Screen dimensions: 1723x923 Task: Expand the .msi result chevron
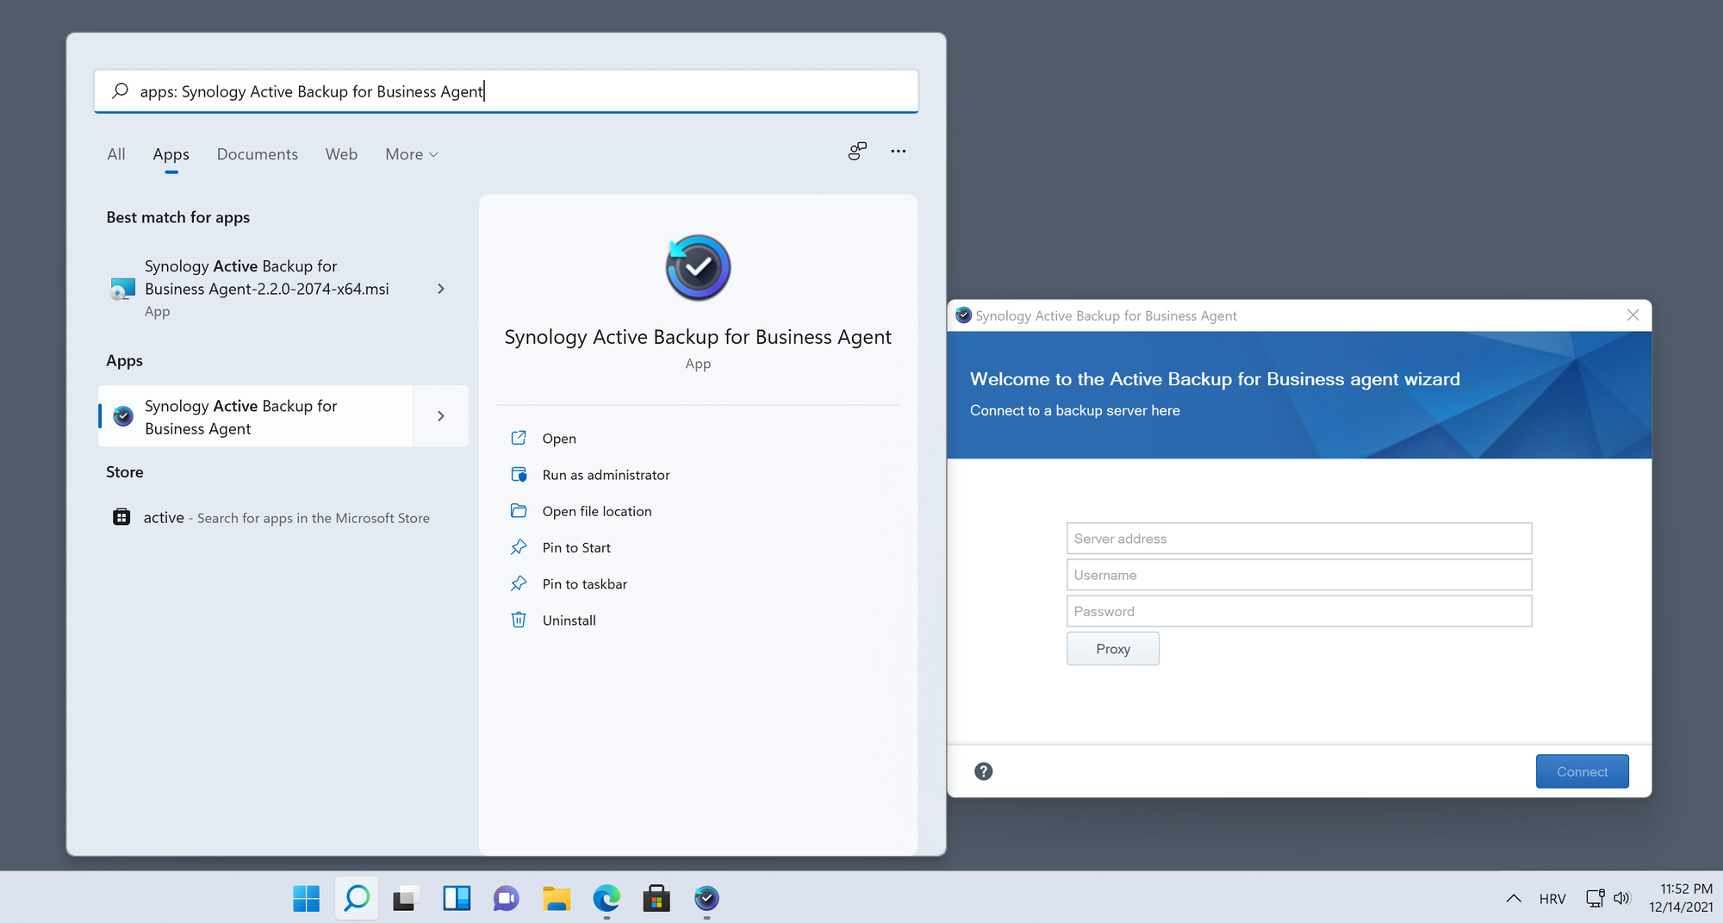441,289
